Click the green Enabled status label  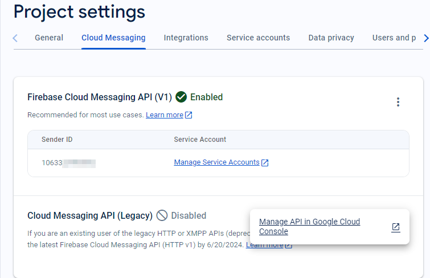pos(207,97)
